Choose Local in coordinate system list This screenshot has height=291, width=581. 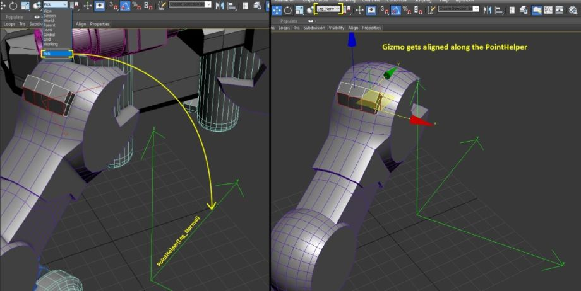[48, 30]
